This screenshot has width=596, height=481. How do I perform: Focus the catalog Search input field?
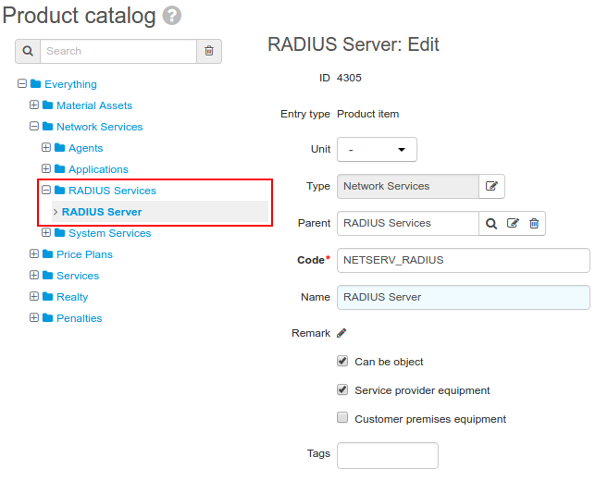pyautogui.click(x=118, y=51)
